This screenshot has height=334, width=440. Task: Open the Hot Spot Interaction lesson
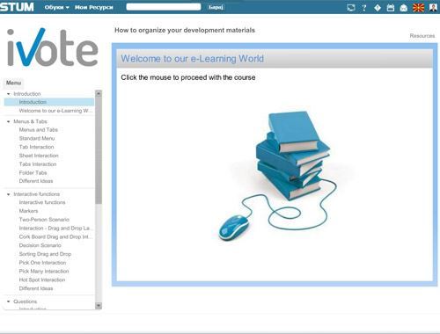pyautogui.click(x=42, y=280)
